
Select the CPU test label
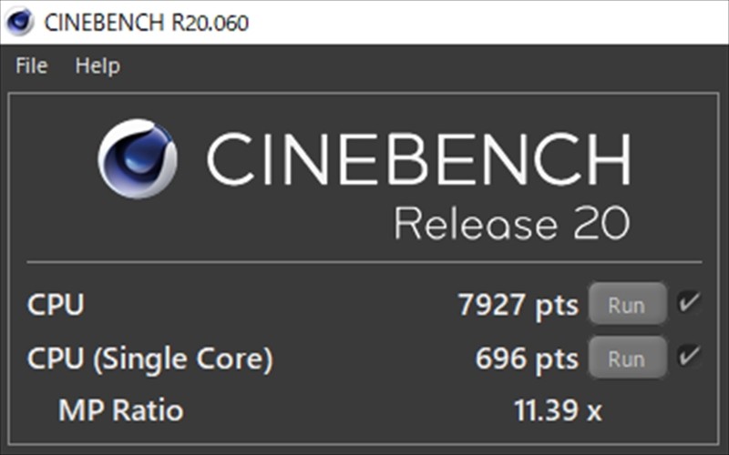tap(56, 305)
